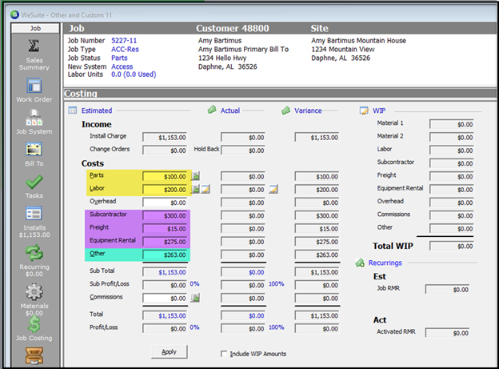Click the Estimated Labor $200.00 field
Image resolution: width=499 pixels, height=369 pixels.
pyautogui.click(x=166, y=189)
